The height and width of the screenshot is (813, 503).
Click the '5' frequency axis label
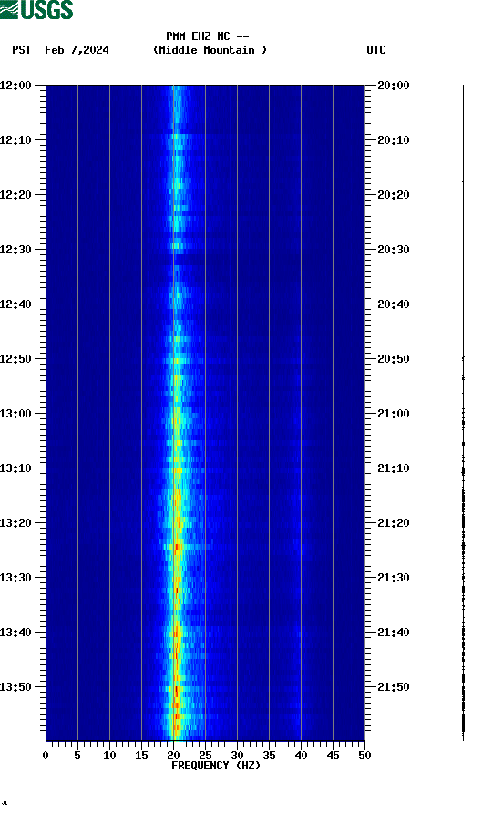tap(77, 756)
